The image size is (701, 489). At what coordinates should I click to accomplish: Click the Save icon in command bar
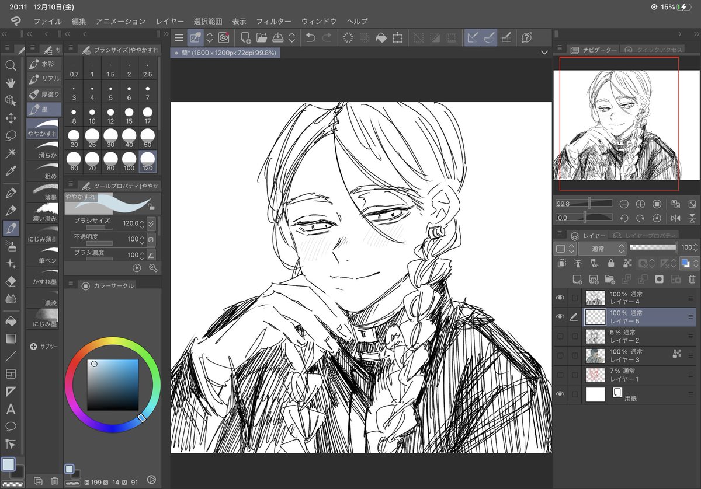pos(277,38)
